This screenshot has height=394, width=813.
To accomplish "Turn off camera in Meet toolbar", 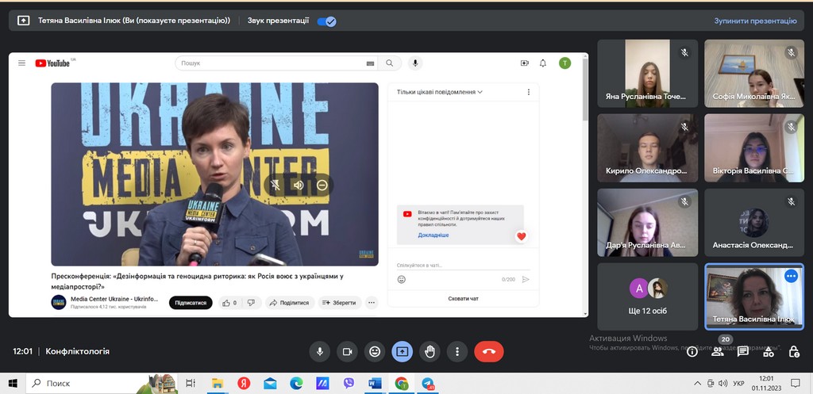I will click(347, 351).
